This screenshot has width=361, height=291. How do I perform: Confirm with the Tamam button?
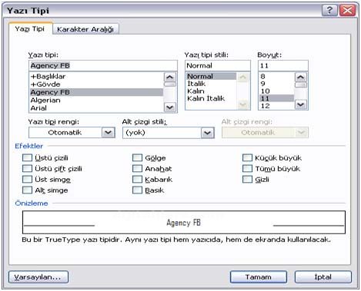click(259, 277)
